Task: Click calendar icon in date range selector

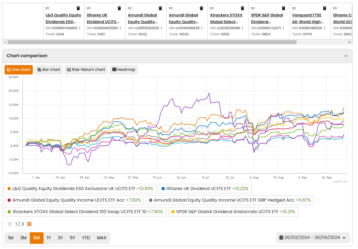Action: [x=281, y=237]
